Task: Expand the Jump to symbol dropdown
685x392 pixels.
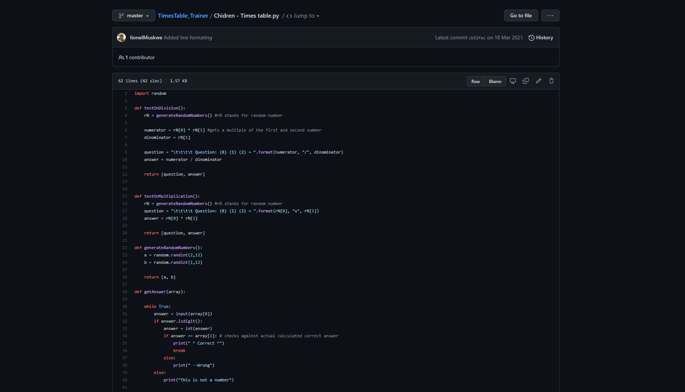Action: tap(302, 16)
